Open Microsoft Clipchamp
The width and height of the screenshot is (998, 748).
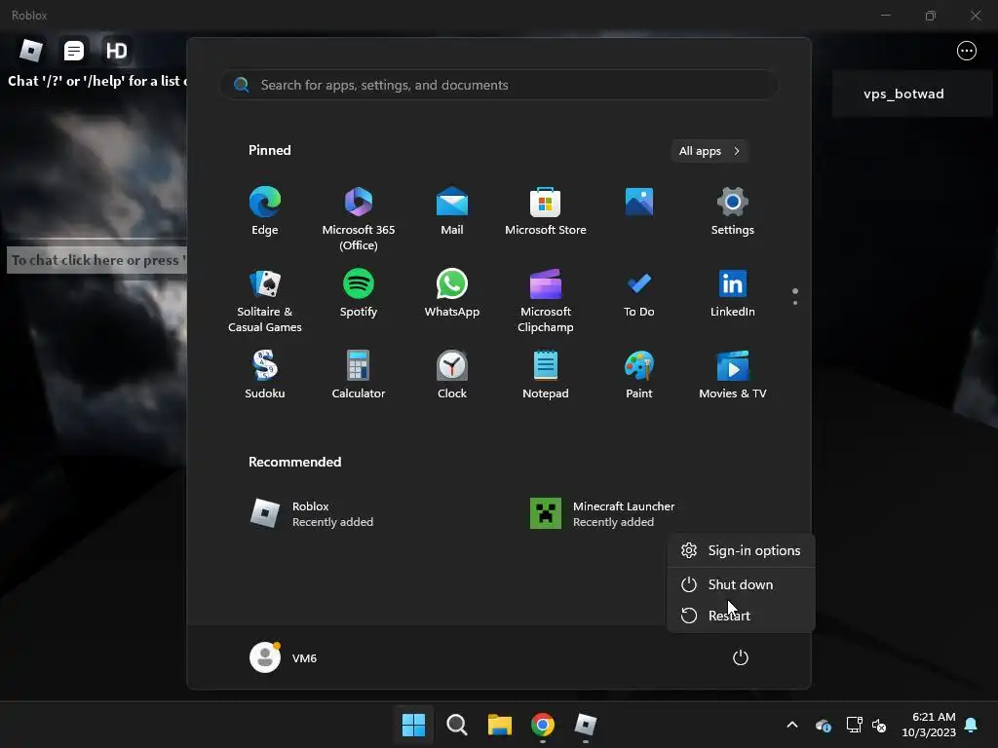[546, 300]
